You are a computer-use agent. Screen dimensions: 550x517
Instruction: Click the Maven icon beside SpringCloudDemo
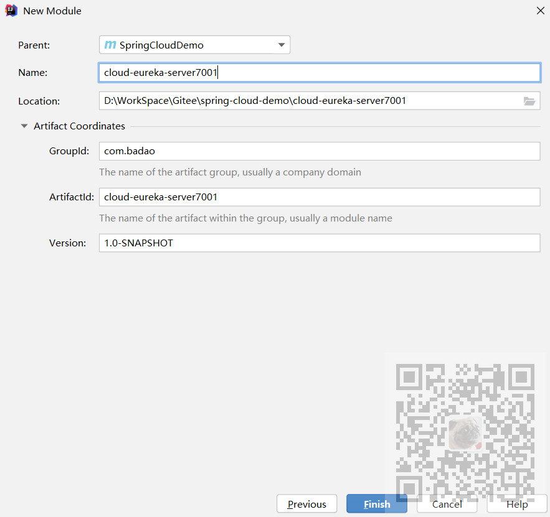110,45
